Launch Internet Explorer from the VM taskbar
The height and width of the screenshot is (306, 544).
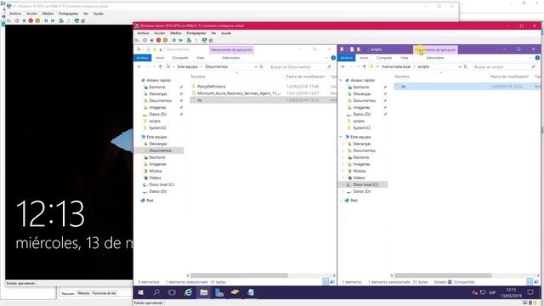point(188,292)
